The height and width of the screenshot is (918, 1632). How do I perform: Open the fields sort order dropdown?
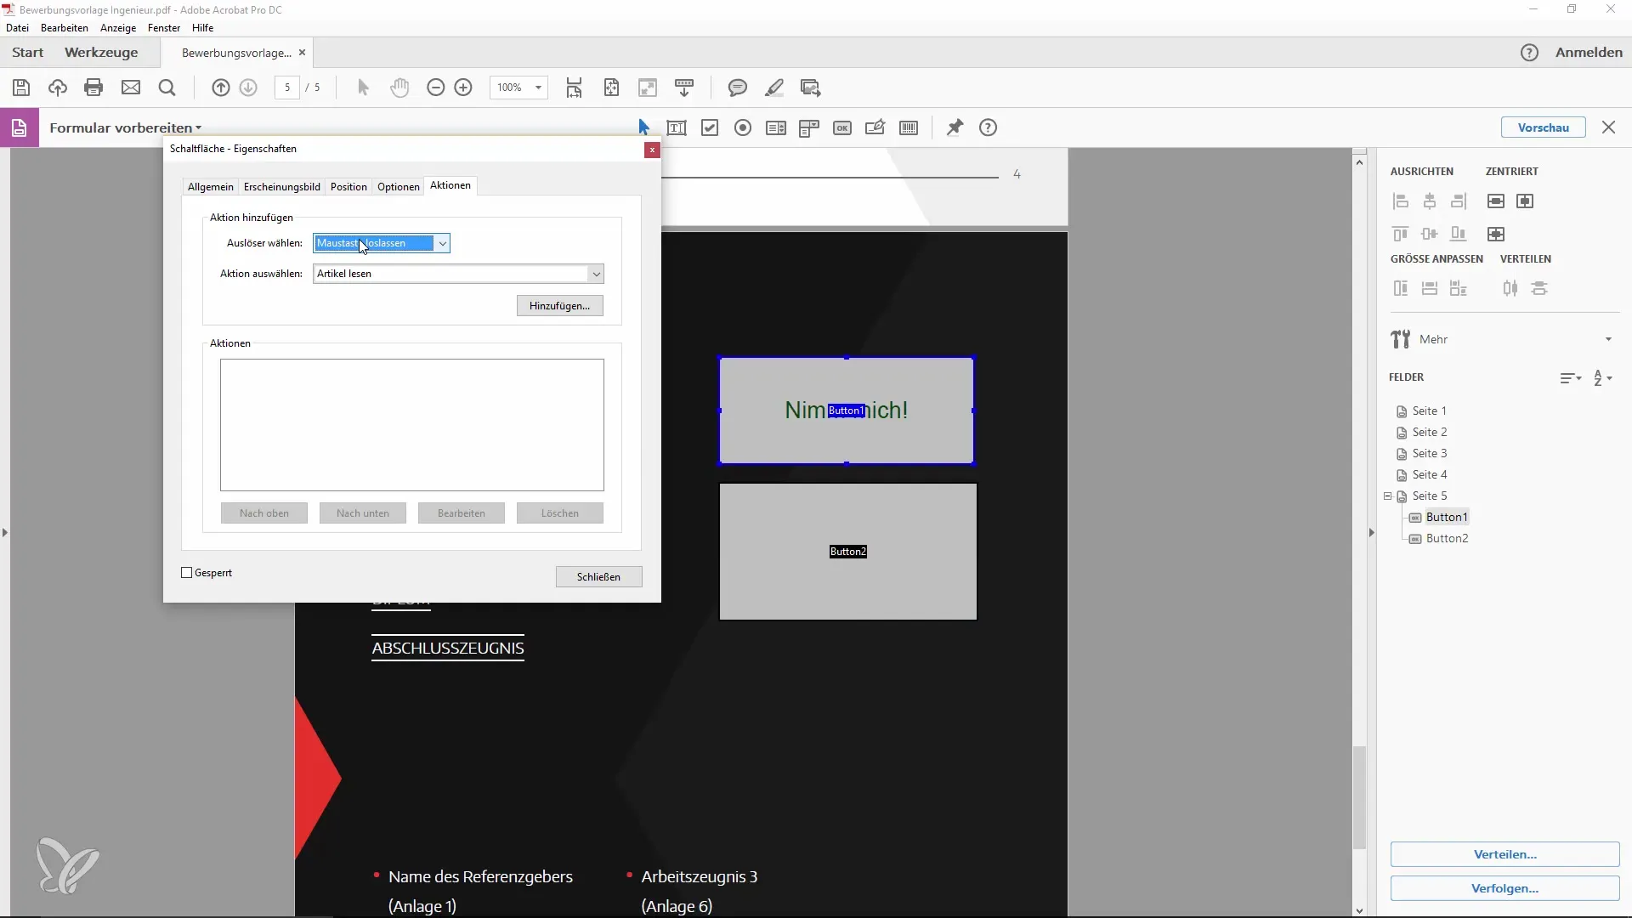click(x=1571, y=378)
